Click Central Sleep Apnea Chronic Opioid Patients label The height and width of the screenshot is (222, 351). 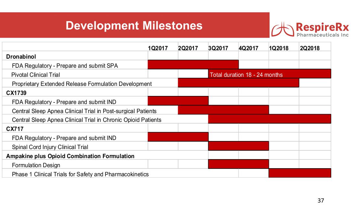[87, 120]
